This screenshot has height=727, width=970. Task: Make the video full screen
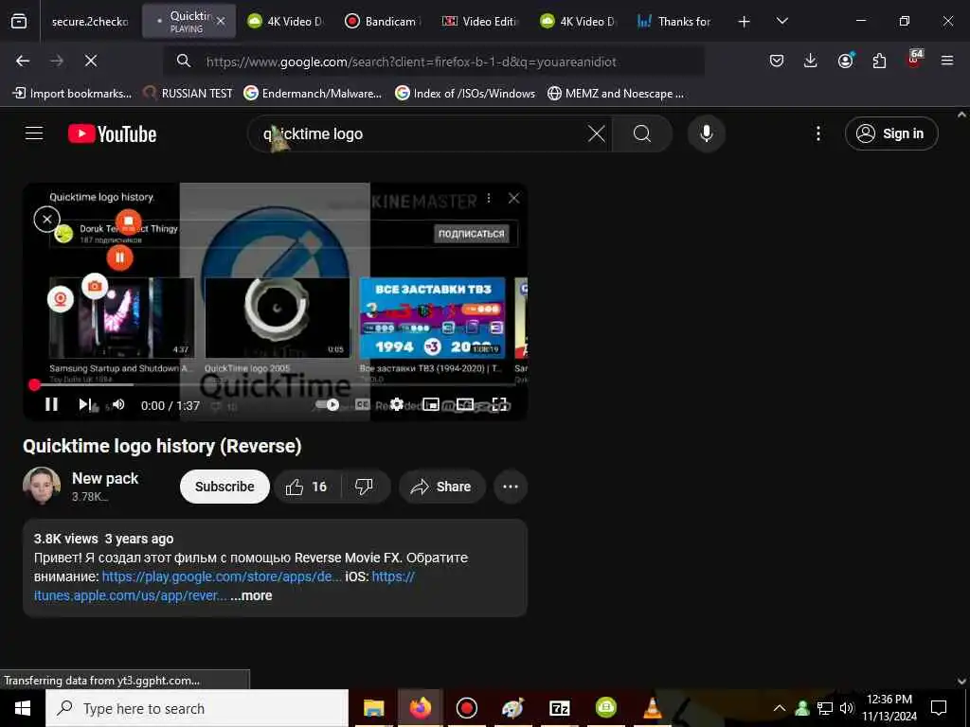[x=499, y=404]
